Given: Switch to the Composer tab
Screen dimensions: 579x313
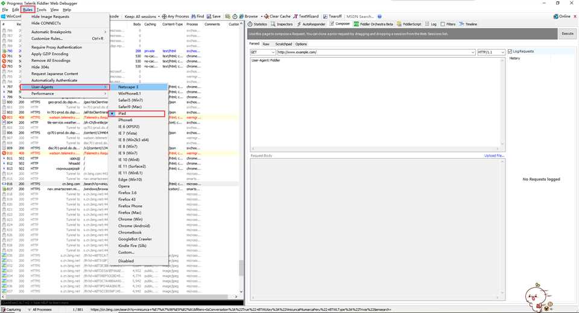Looking at the screenshot, I should [x=340, y=24].
